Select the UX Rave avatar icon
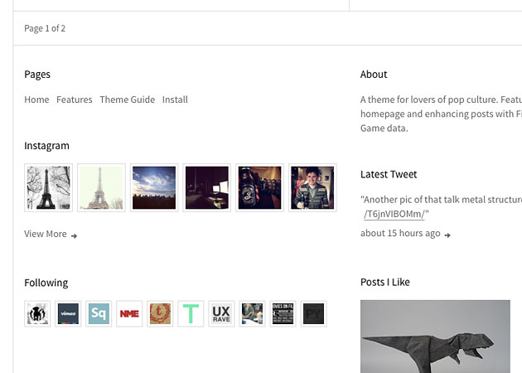The image size is (522, 373). [x=221, y=313]
